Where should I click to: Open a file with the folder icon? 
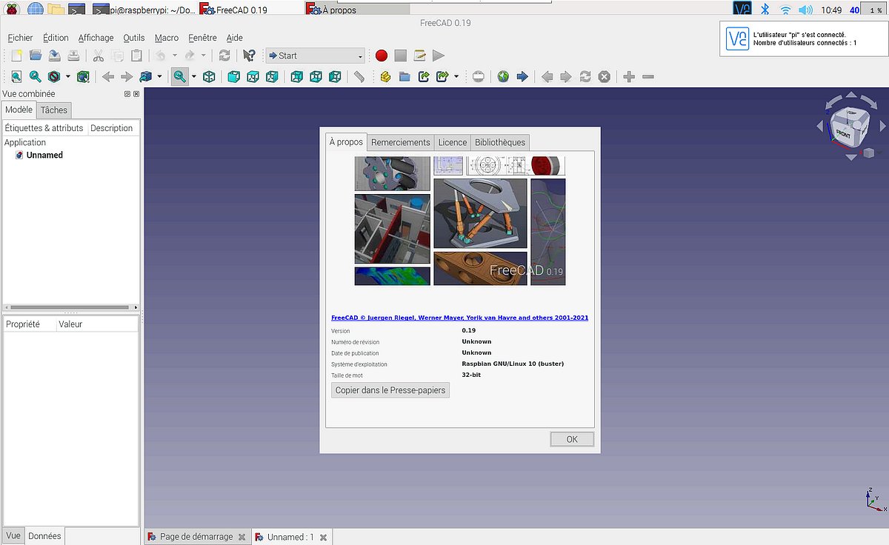pyautogui.click(x=36, y=56)
